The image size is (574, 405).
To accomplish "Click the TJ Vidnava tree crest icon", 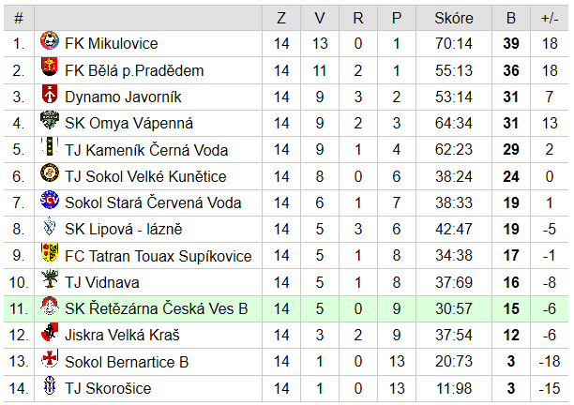I will 49,280.
